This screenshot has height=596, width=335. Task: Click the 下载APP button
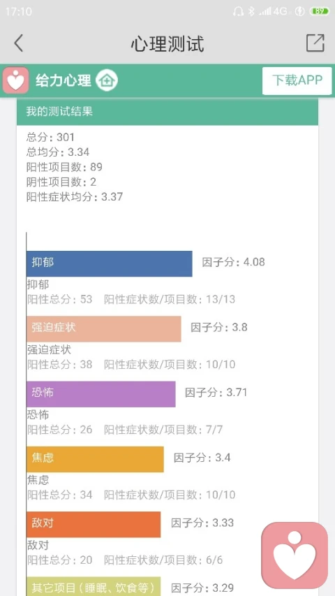click(297, 80)
